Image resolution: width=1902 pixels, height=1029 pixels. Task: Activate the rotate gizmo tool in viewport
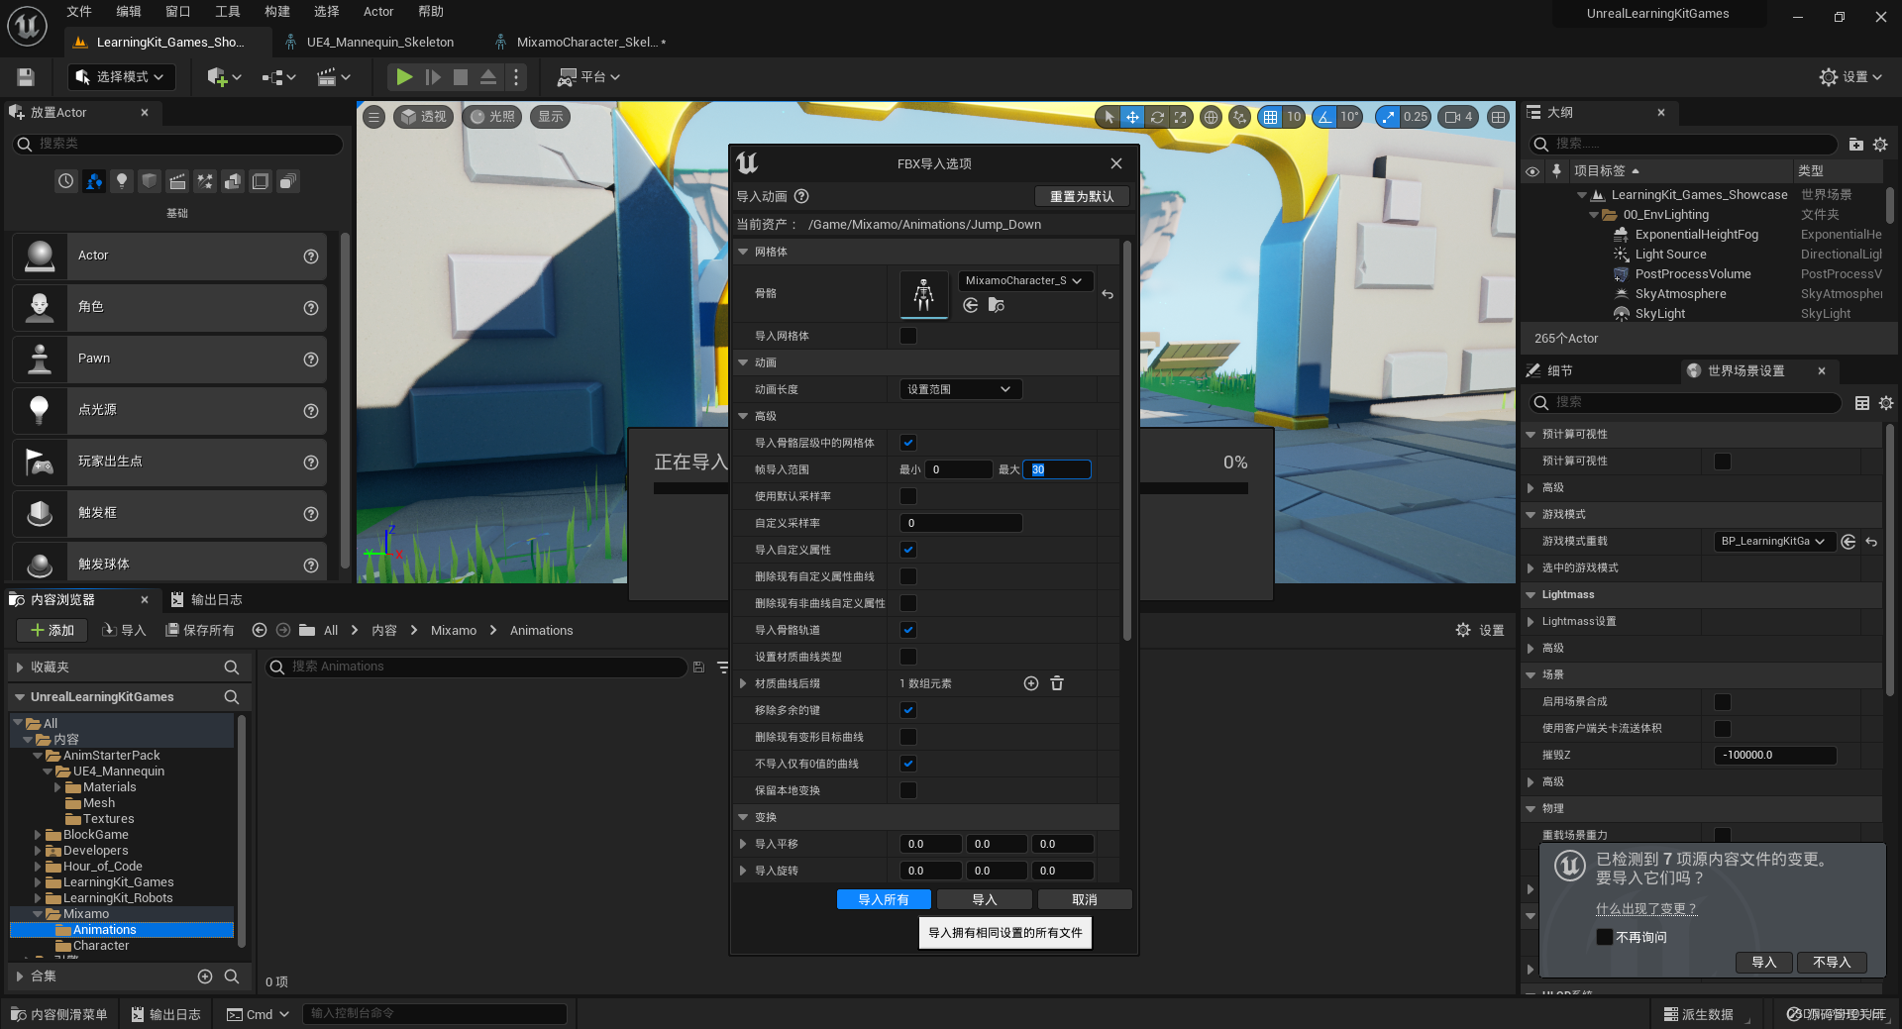click(x=1156, y=117)
